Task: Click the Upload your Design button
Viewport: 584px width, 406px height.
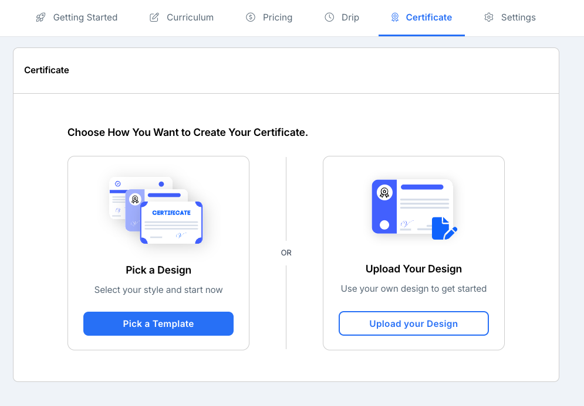Action: pos(413,323)
